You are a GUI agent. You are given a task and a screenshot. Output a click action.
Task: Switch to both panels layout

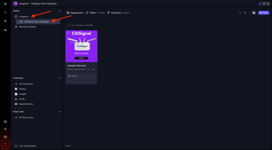coord(264,4)
